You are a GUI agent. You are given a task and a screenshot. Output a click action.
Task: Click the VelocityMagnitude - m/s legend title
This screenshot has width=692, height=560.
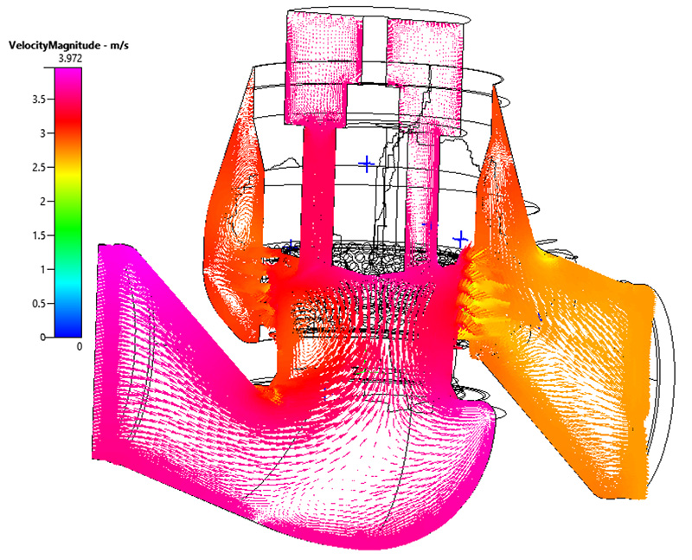tap(69, 45)
